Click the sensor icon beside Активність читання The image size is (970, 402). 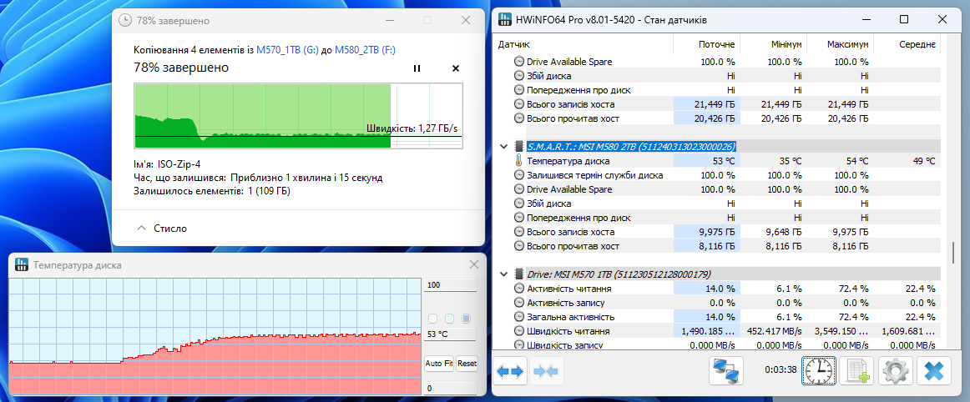(518, 289)
